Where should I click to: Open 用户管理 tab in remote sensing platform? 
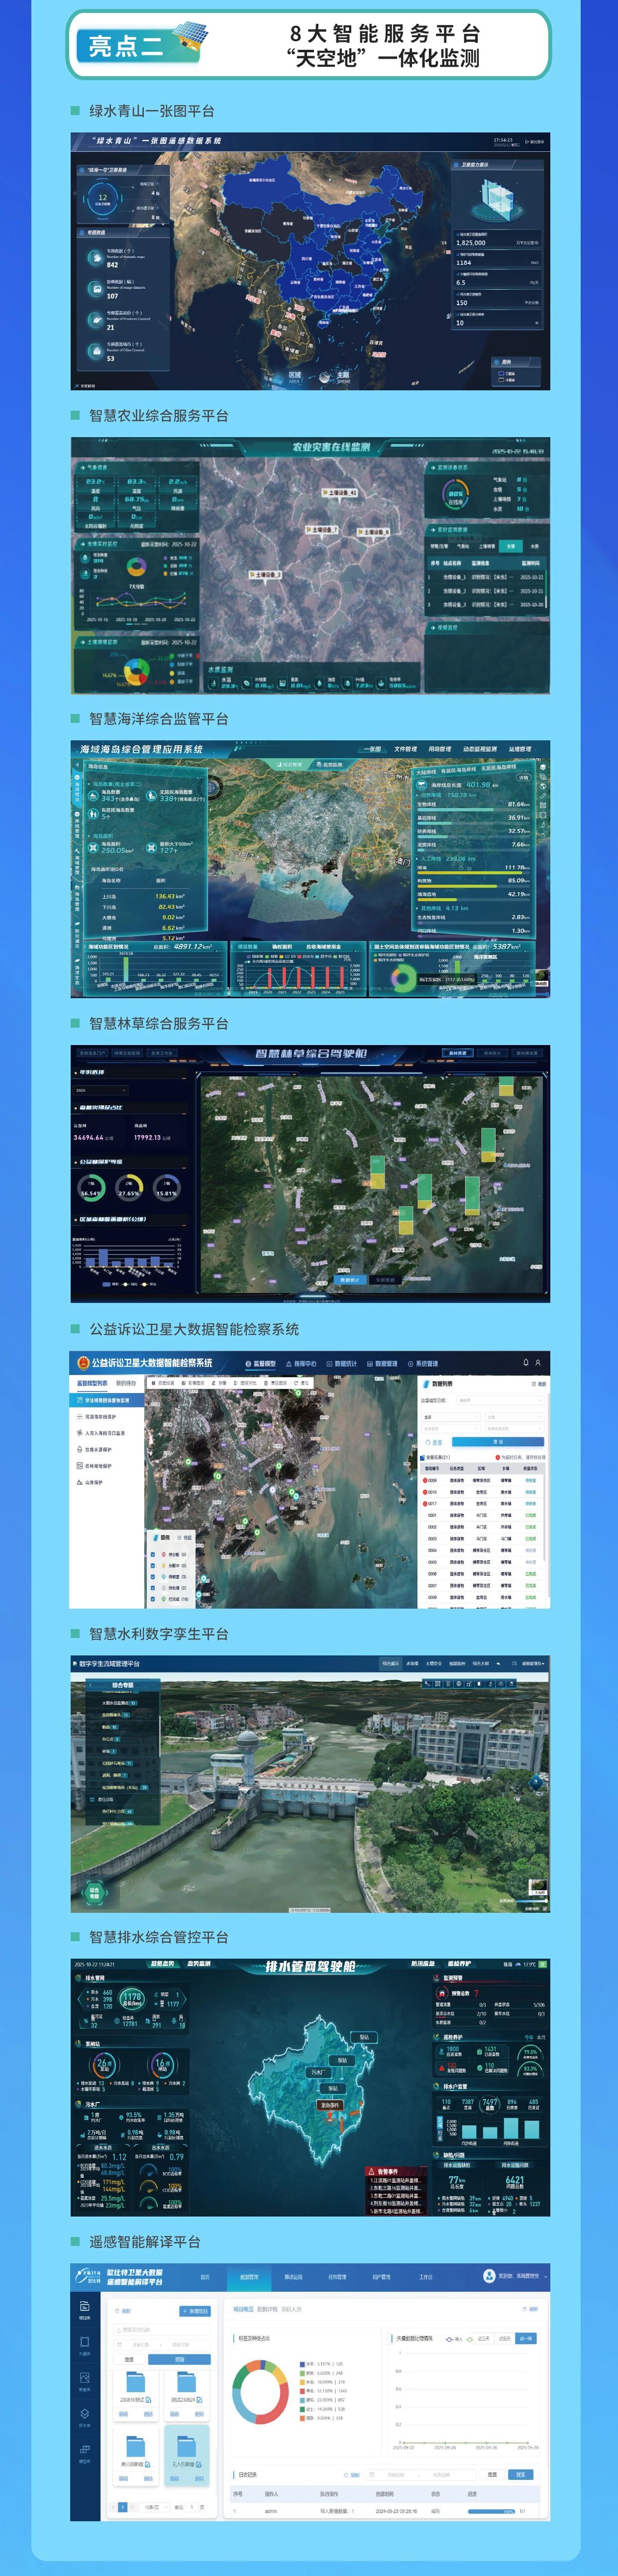[381, 2276]
